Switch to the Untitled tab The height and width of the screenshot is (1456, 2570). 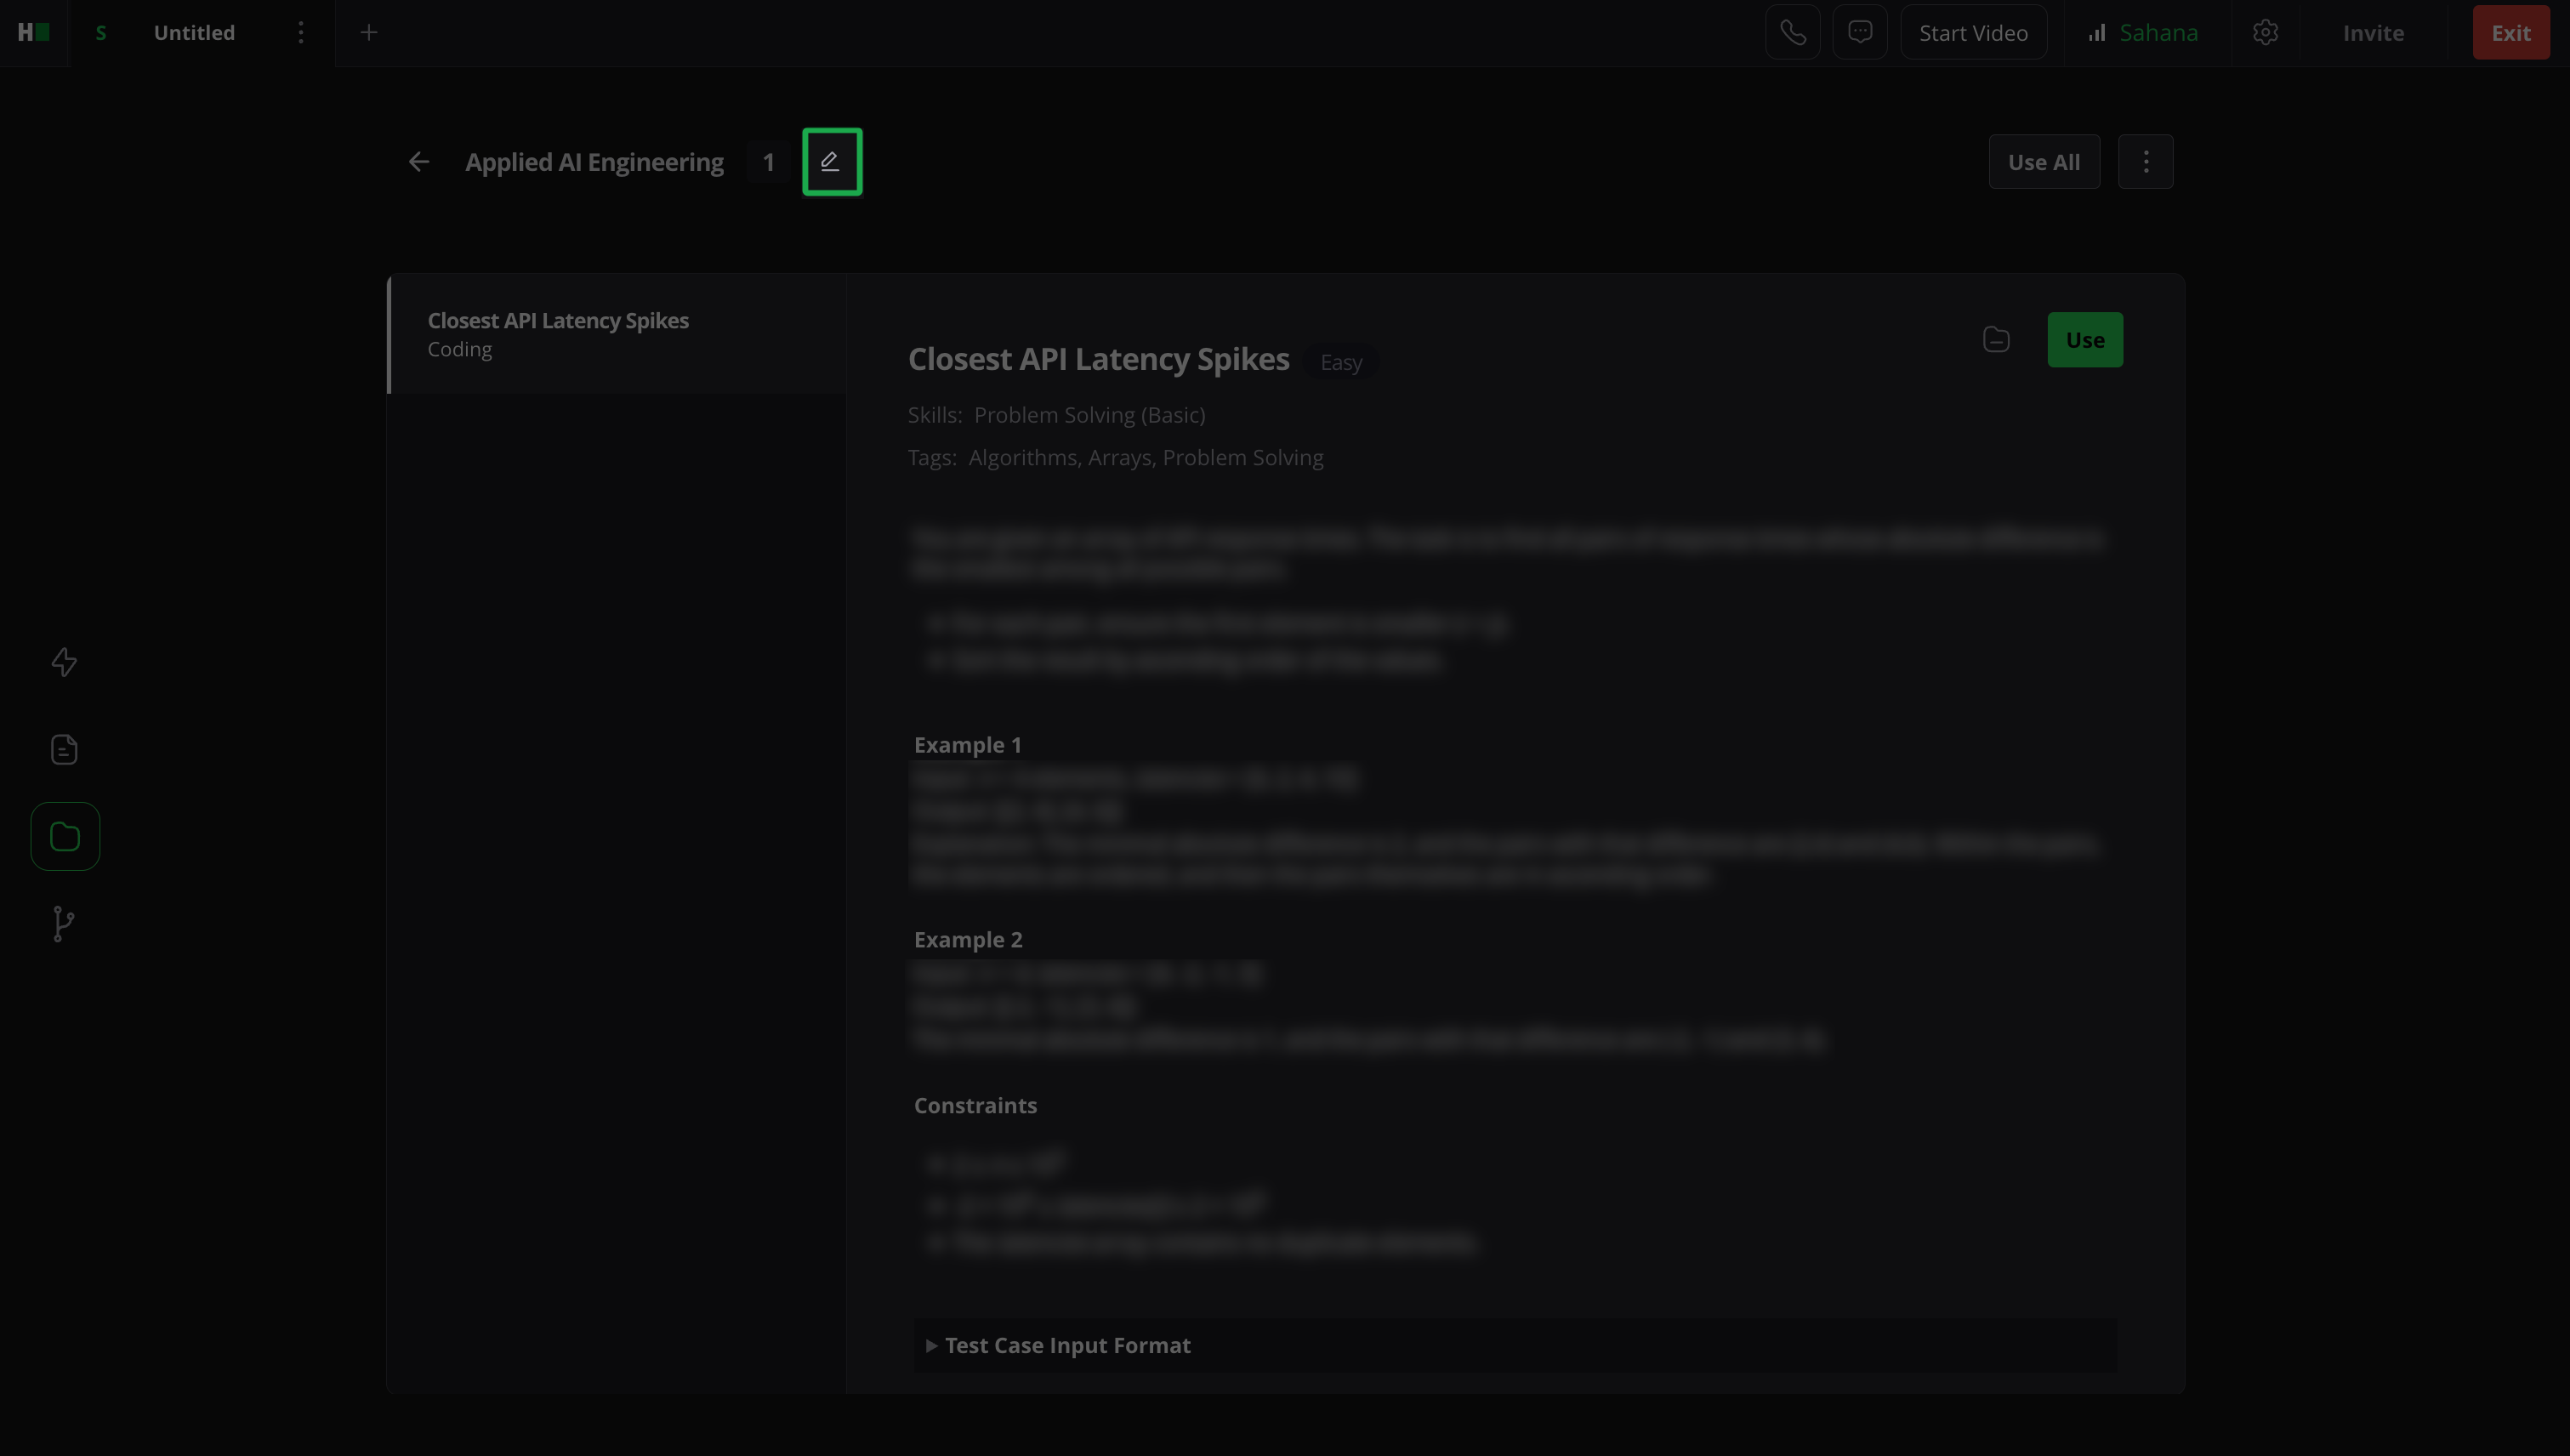point(194,33)
